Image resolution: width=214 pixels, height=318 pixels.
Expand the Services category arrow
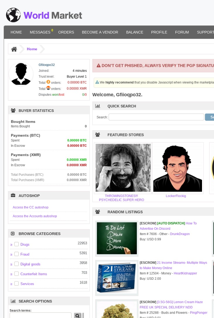(11, 284)
